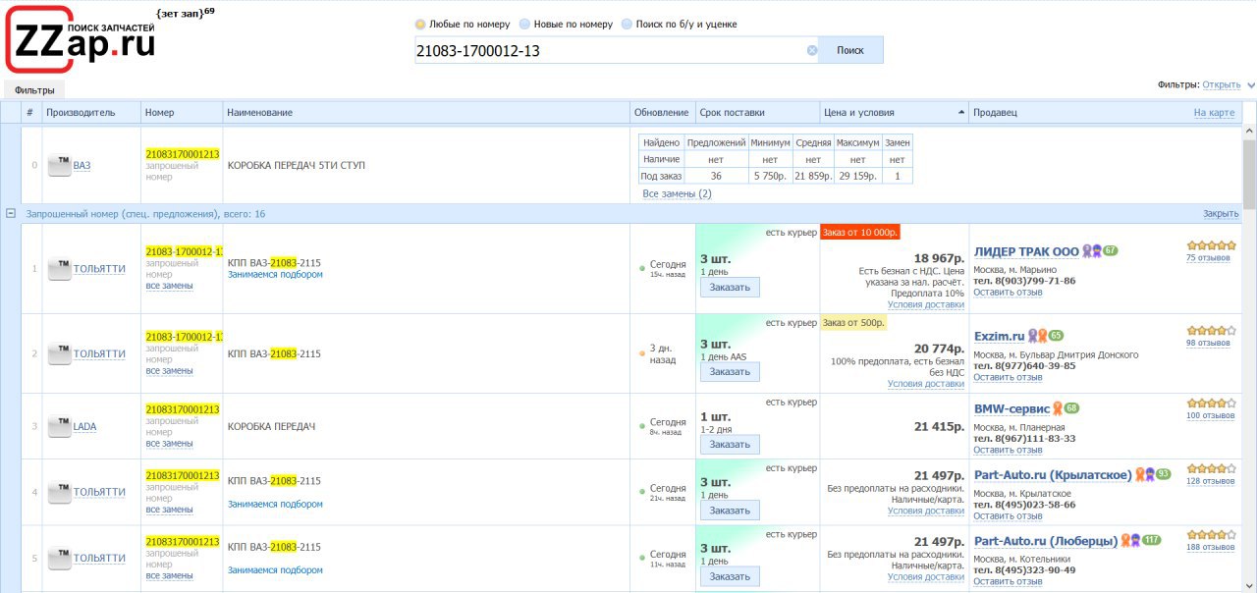The width and height of the screenshot is (1257, 593).
Task: Click the '5 750р.' minimum price cell
Action: pos(770,176)
